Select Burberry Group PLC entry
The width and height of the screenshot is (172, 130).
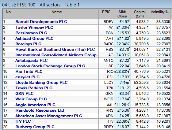[35, 127]
